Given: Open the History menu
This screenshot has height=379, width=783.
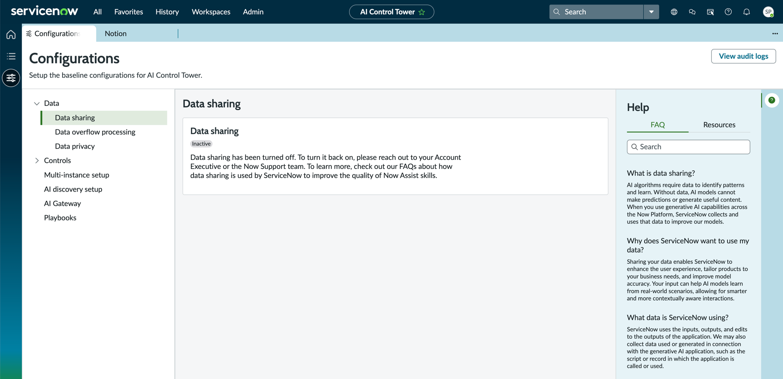Looking at the screenshot, I should 167,12.
